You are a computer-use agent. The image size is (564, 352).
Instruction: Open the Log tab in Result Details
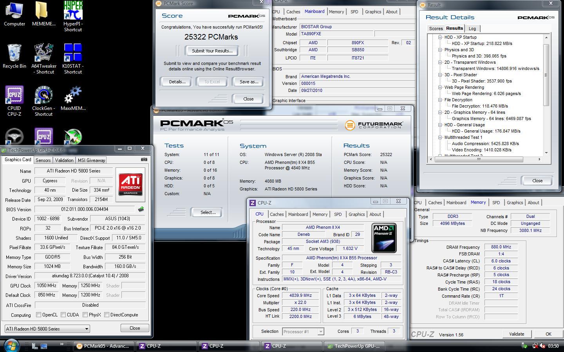tap(472, 29)
